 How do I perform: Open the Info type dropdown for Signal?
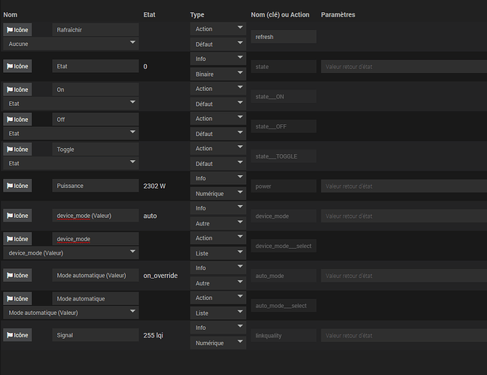218,328
